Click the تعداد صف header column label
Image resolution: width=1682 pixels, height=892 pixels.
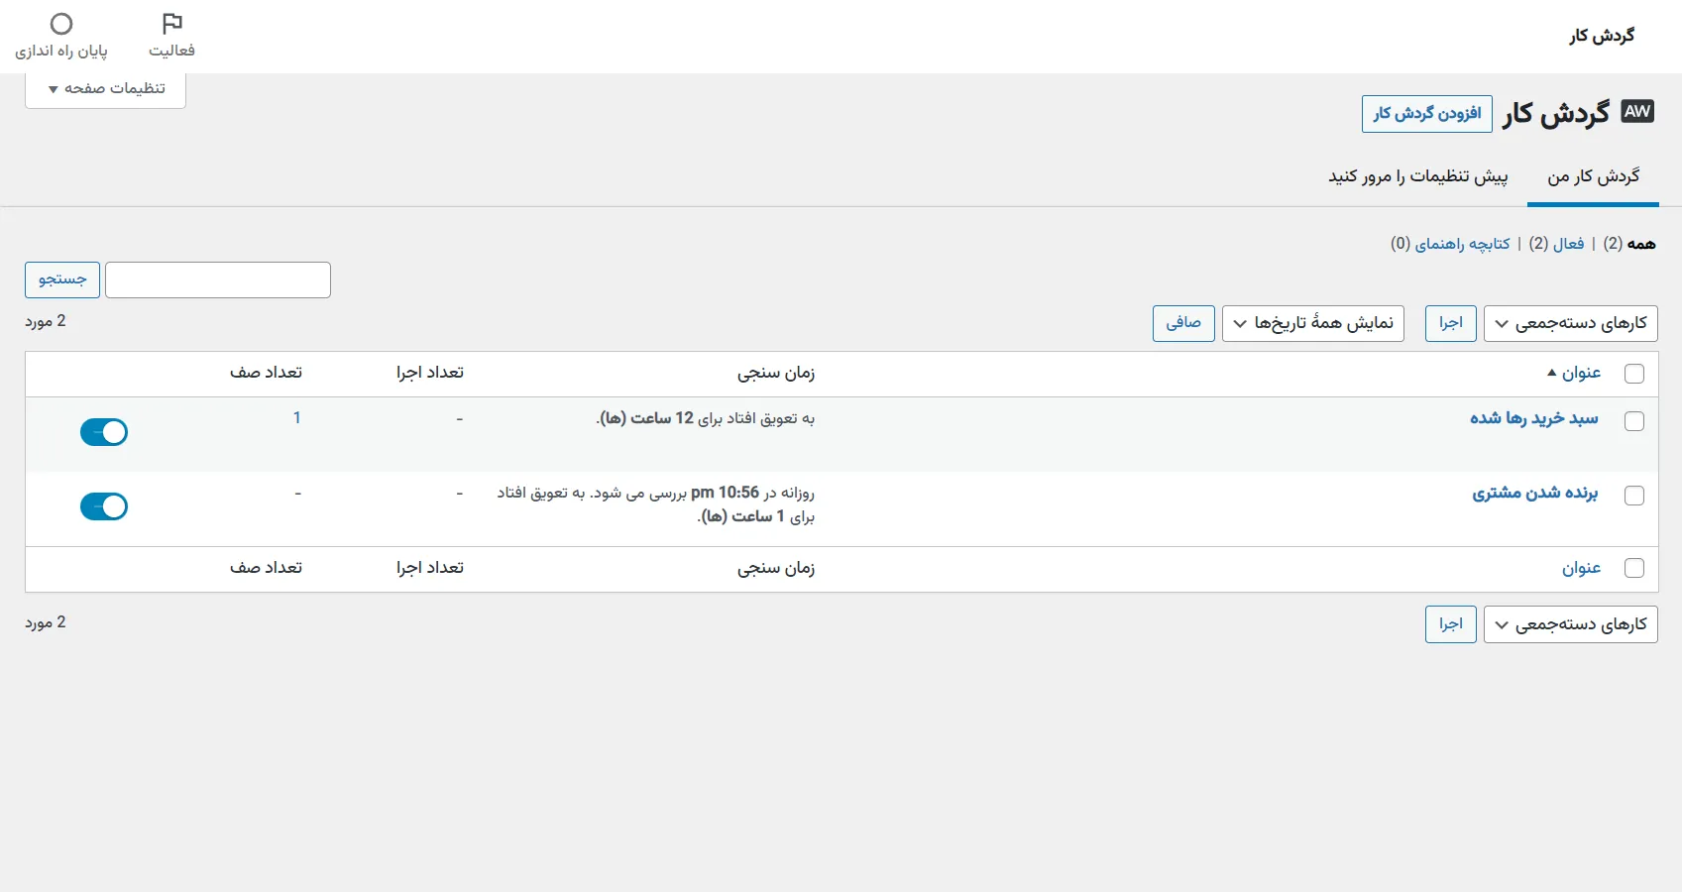266,373
